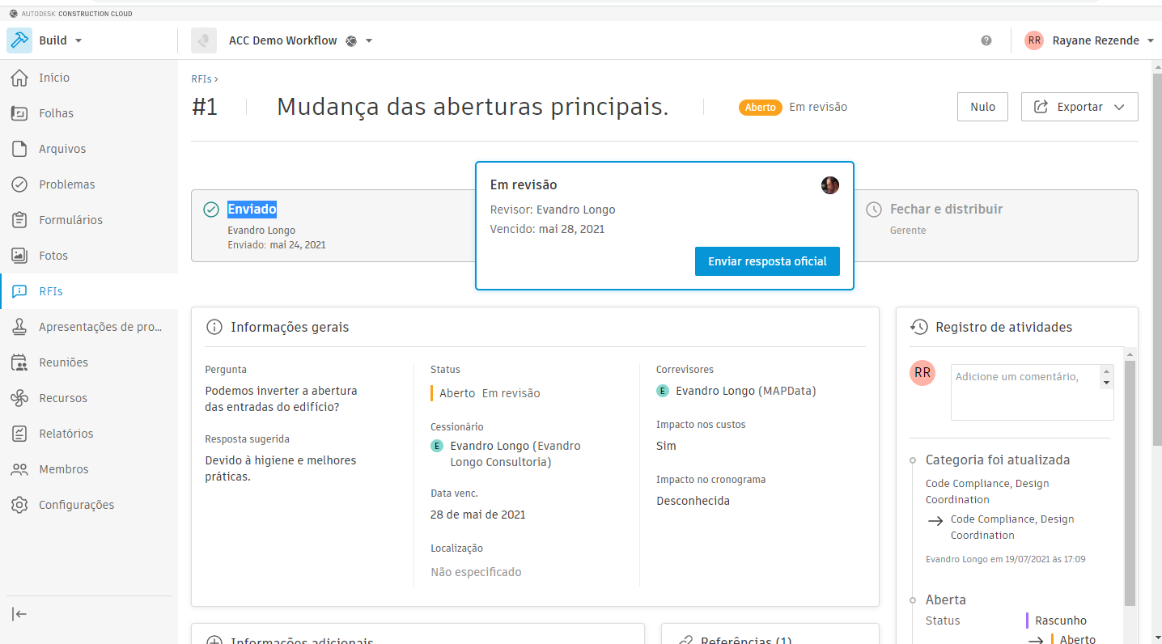Click the Membros icon

19,468
